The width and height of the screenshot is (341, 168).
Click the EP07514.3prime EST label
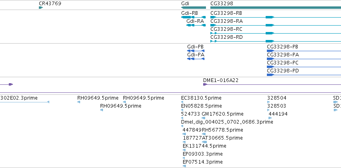coord(203,162)
